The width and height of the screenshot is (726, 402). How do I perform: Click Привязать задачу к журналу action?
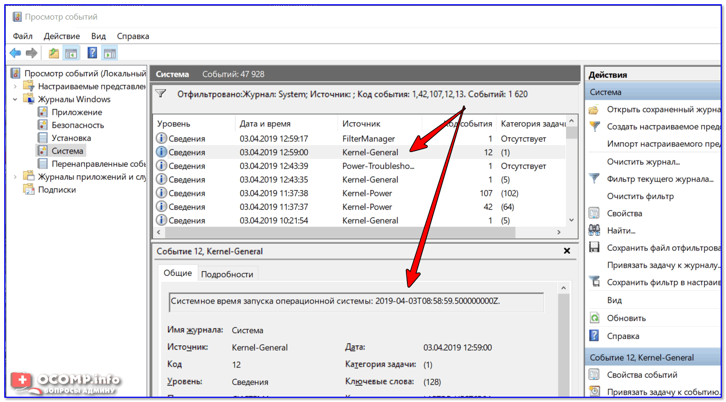(664, 265)
